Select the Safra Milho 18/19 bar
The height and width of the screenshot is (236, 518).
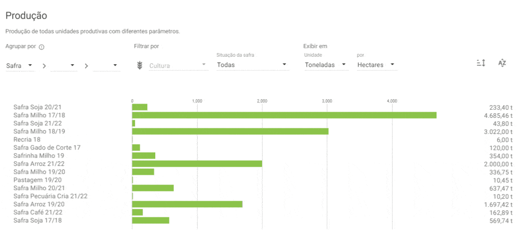point(230,131)
